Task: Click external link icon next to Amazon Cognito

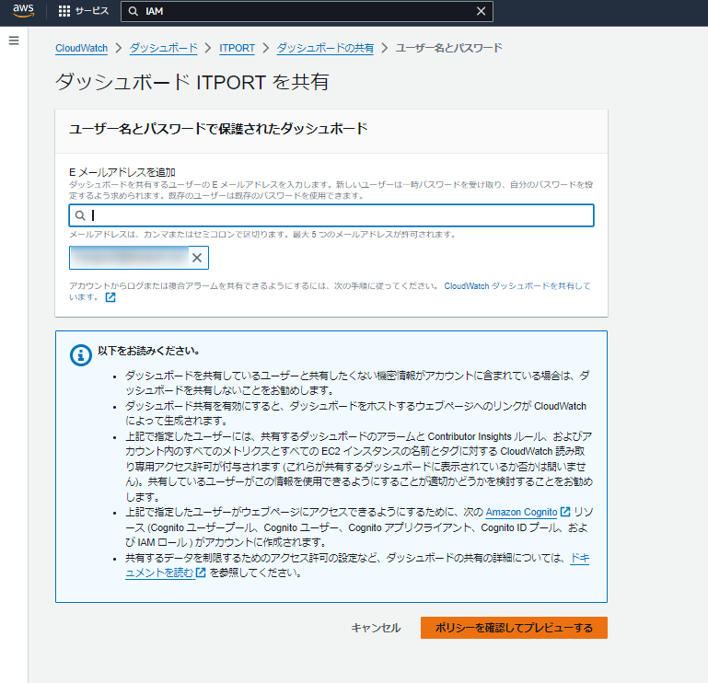Action: 565,512
